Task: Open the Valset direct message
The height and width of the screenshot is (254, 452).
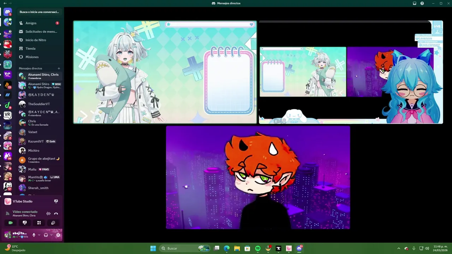Action: [40, 132]
